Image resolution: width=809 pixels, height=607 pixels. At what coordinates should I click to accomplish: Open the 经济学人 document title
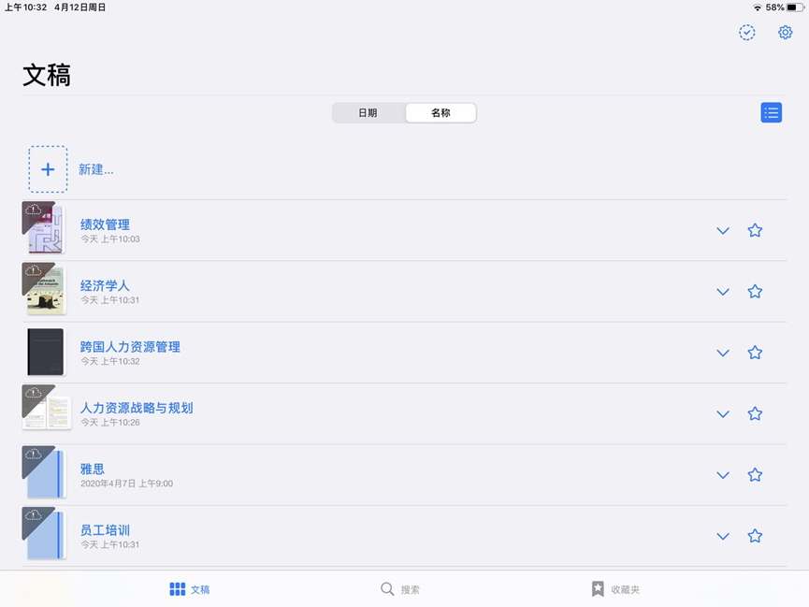tap(105, 285)
